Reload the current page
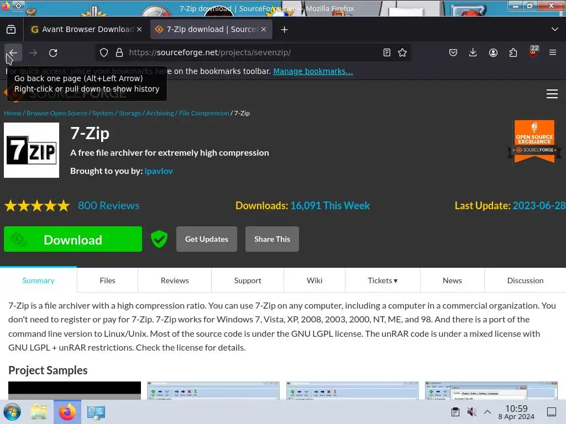 point(53,52)
